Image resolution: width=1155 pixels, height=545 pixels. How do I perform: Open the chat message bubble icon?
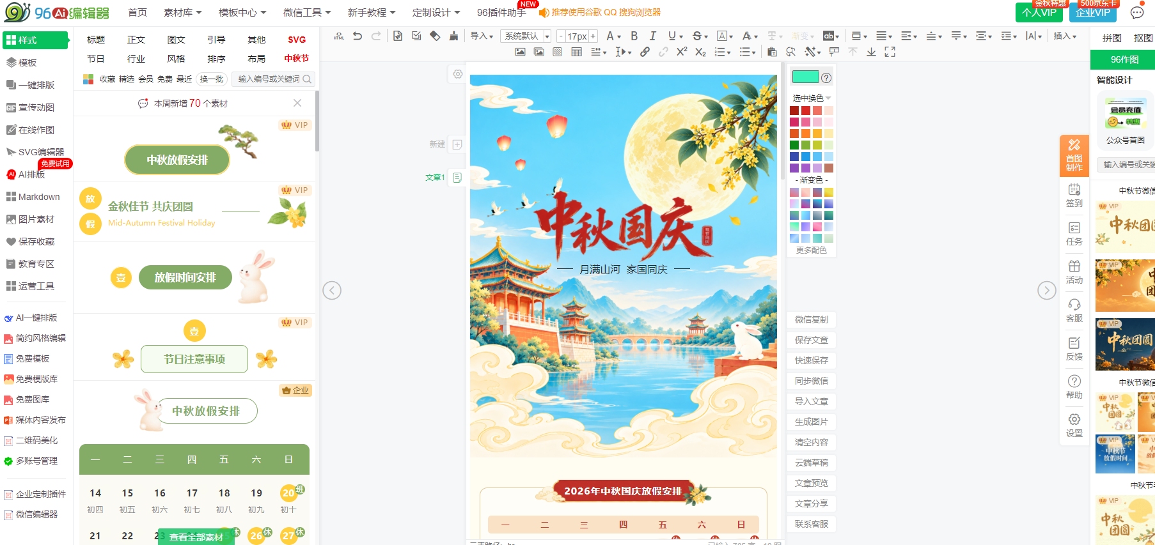pos(1137,13)
